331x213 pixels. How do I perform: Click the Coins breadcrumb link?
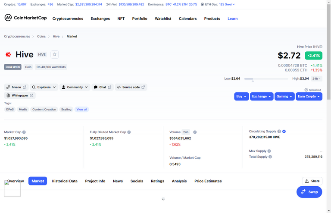tap(41, 36)
